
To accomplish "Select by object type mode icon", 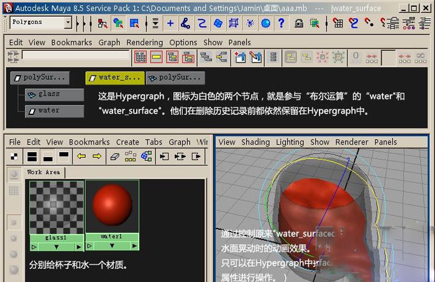I will (x=118, y=23).
